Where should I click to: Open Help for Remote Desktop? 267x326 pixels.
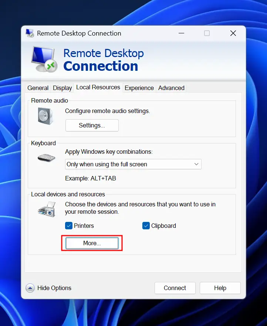coord(220,288)
